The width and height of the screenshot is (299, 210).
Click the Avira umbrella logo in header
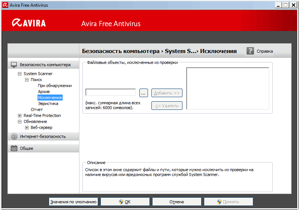[17, 23]
